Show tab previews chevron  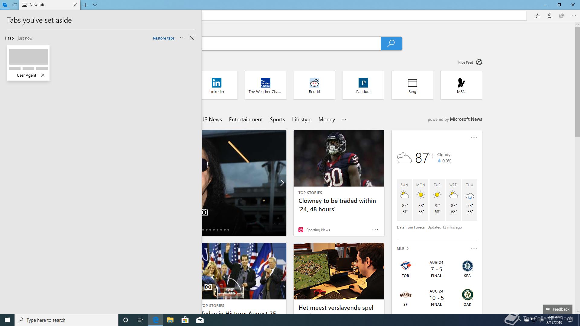tap(95, 5)
